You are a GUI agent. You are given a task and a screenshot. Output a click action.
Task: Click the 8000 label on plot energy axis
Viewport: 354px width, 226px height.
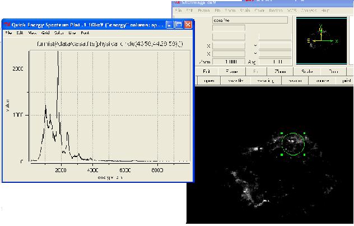click(x=157, y=170)
